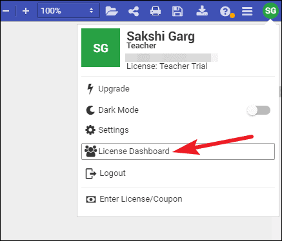The image size is (282, 241).
Task: Print using the printer icon
Action: click(156, 11)
